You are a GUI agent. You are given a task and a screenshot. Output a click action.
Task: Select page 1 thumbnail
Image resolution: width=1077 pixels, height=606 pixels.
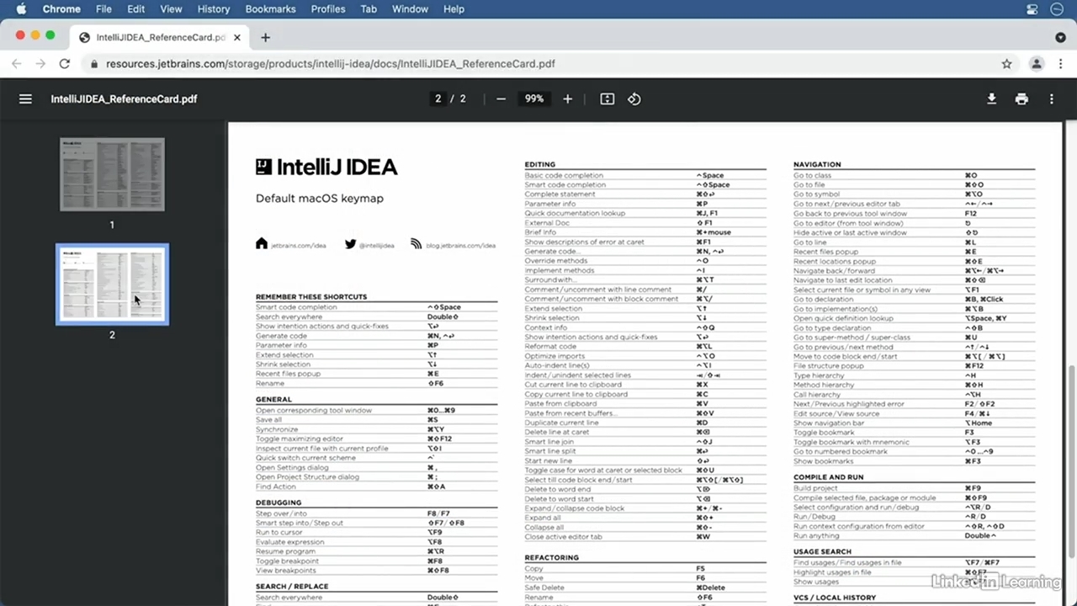[112, 174]
